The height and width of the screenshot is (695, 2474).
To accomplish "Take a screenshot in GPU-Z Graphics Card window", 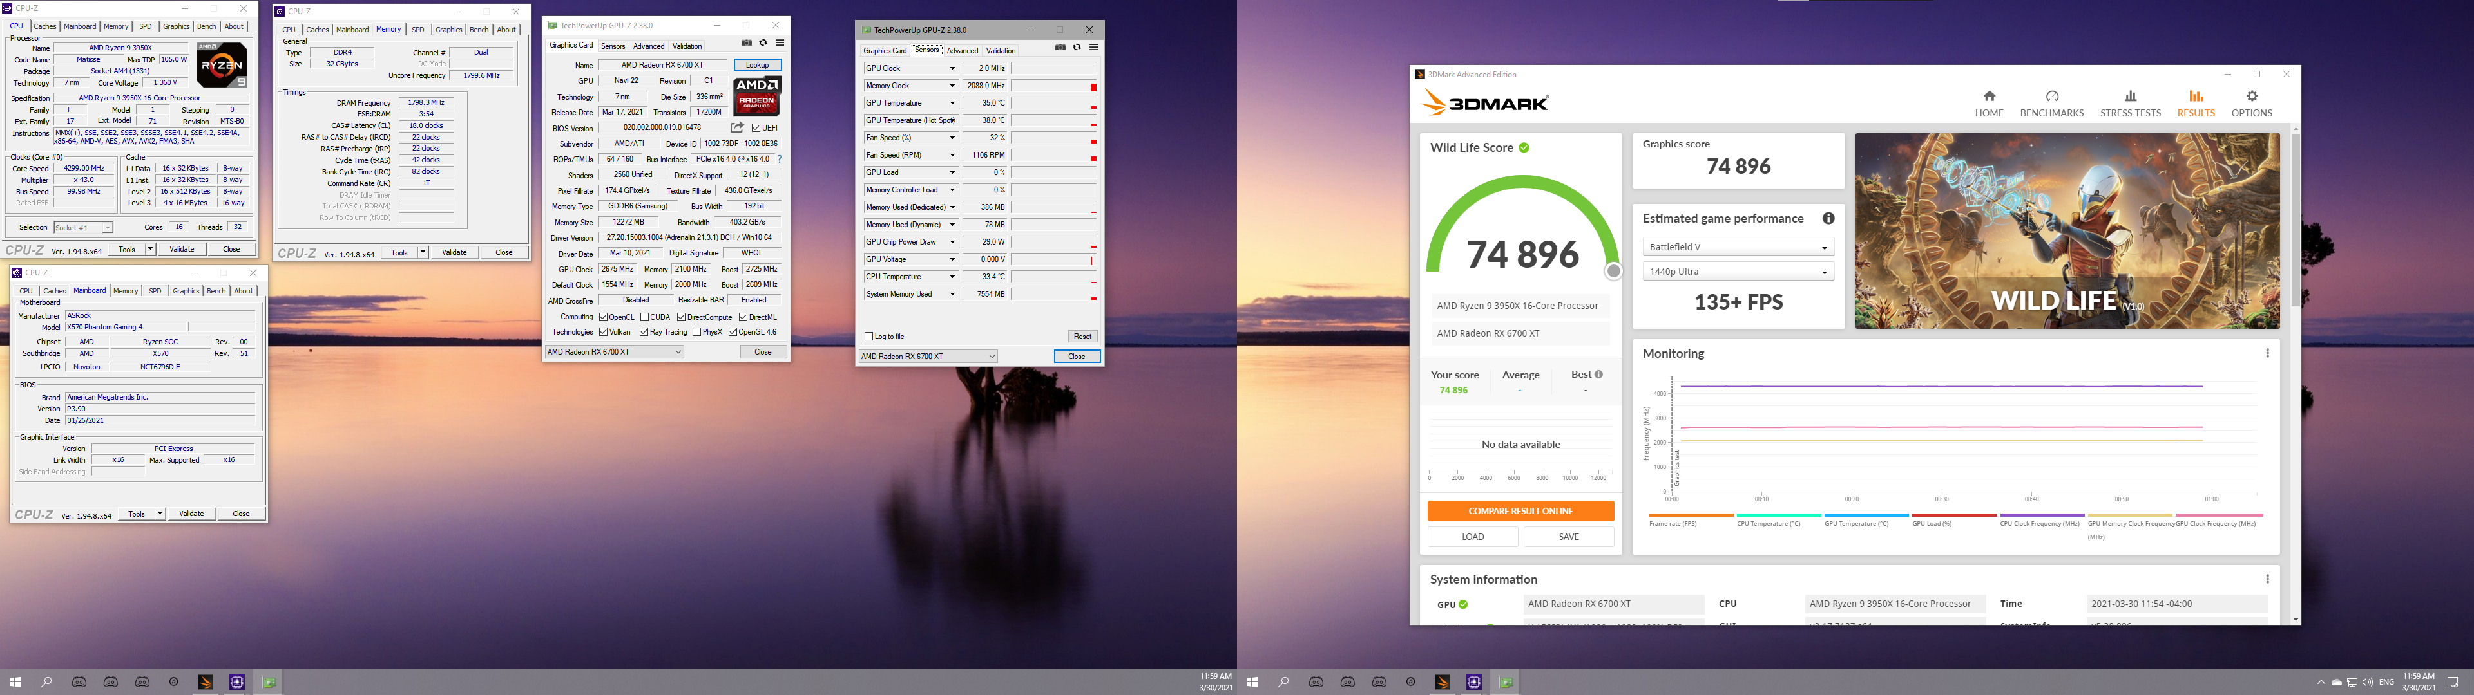I will pyautogui.click(x=746, y=43).
